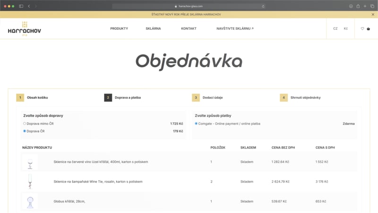Viewport: 378px width, 213px height.
Task: Open new tab with plus icon
Action: (365, 6)
